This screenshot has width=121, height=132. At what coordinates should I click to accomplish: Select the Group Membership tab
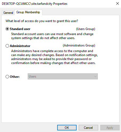point(28,12)
